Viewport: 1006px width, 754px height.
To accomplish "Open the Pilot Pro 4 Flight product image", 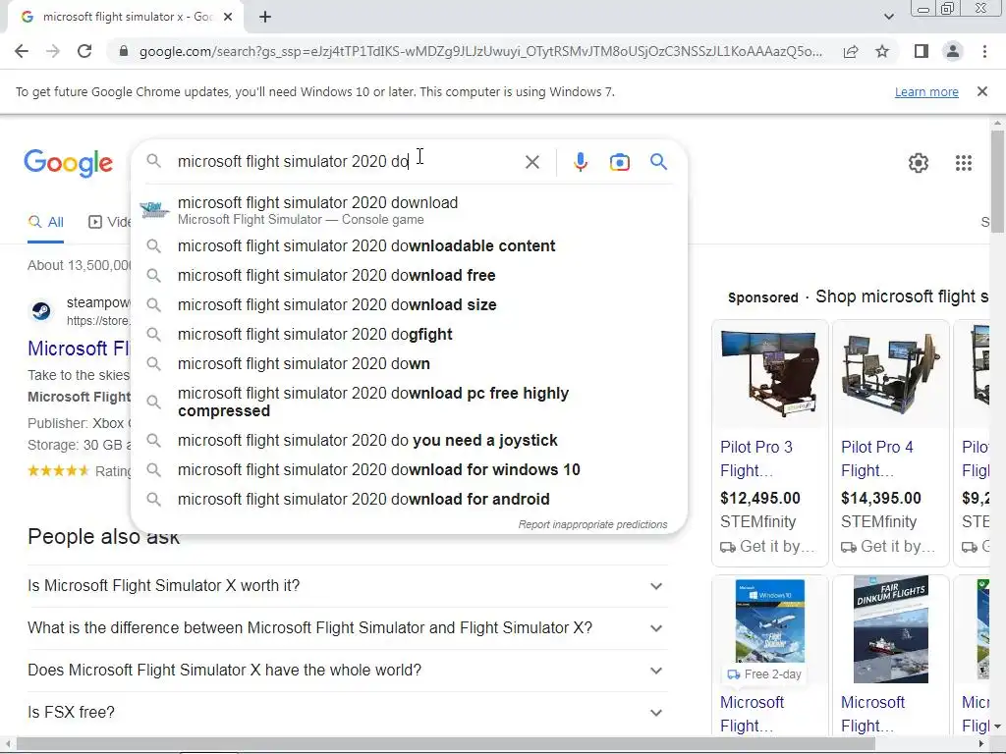I will (890, 374).
